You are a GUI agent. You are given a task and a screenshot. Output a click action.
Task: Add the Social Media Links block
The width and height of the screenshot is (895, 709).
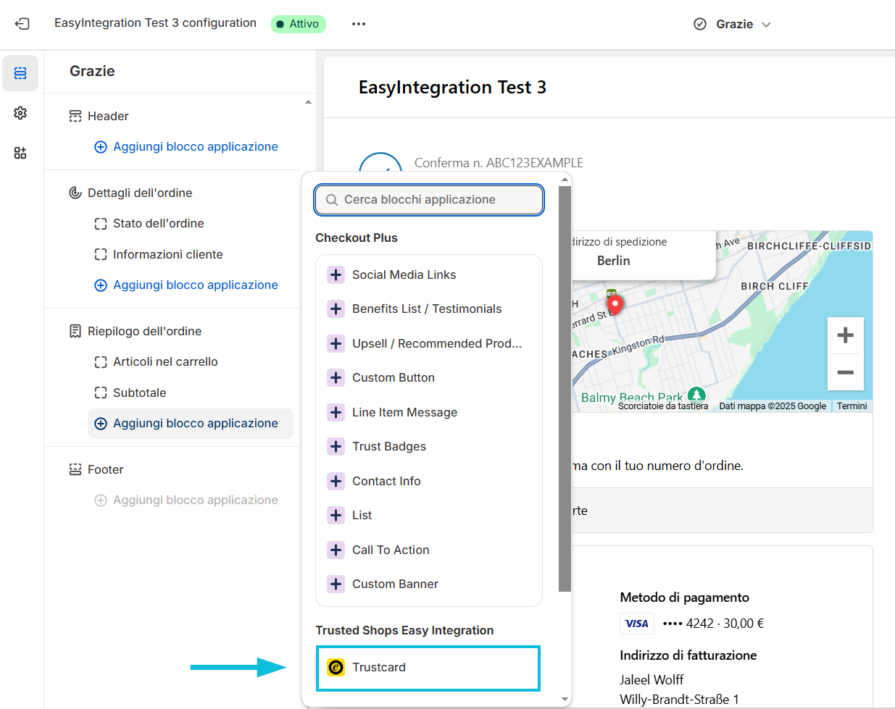[x=429, y=274]
